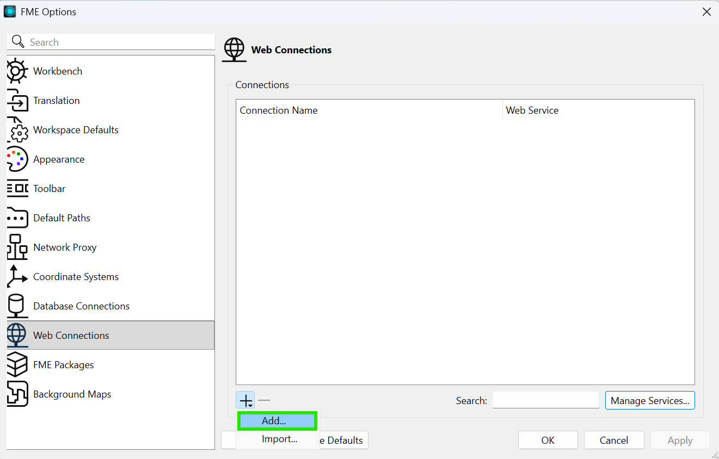
Task: Click the search magnifier icon
Action: click(18, 42)
